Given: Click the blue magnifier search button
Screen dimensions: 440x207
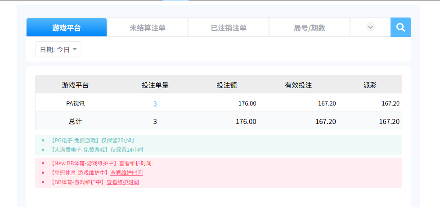Looking at the screenshot, I should 401,27.
